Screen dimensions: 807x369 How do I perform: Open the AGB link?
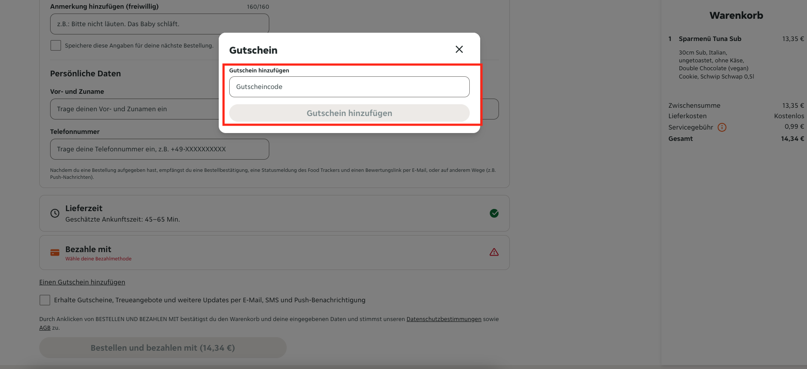coord(45,328)
